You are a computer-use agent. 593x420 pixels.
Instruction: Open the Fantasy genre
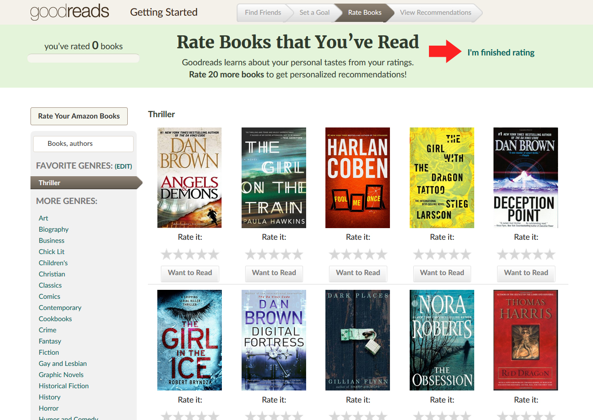(50, 341)
